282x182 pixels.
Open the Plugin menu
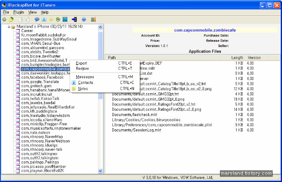(19, 12)
